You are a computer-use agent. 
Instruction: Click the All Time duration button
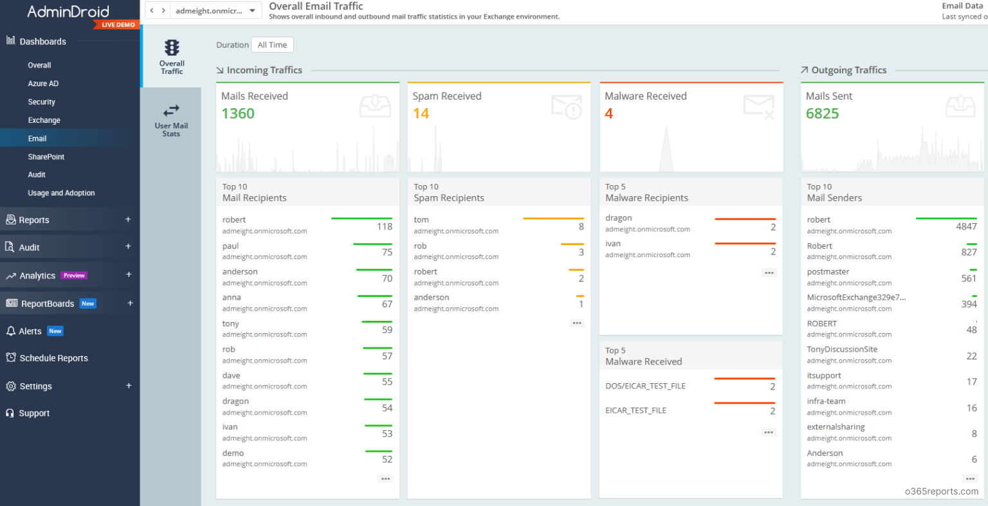coord(272,44)
